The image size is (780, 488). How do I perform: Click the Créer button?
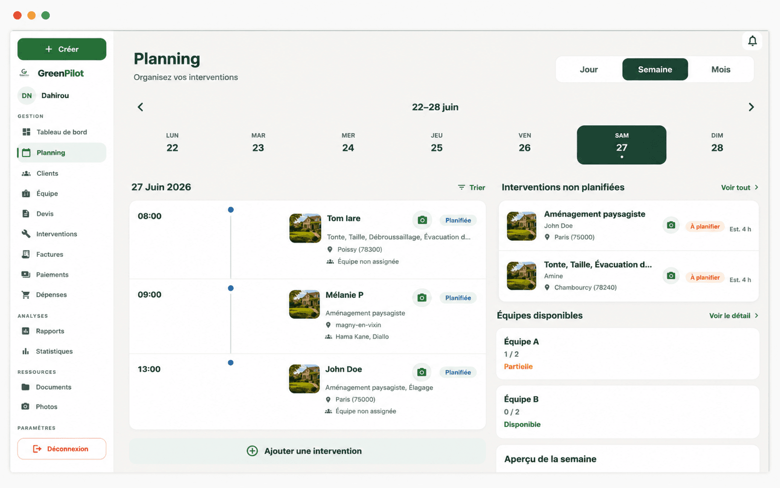click(62, 49)
